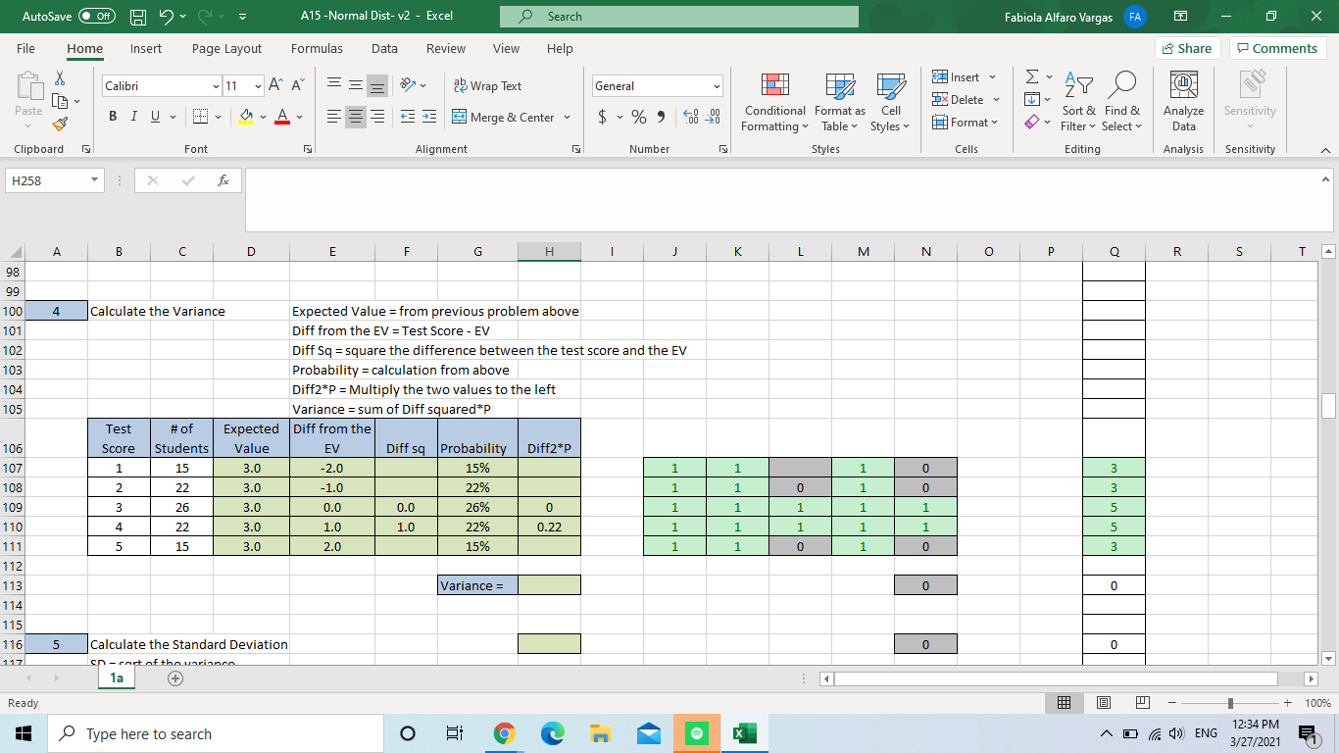Screen dimensions: 1339x753
Task: Toggle italic formatting
Action: [x=133, y=116]
